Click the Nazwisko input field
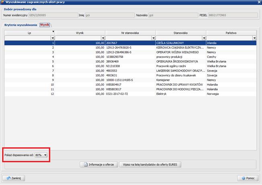 pyautogui.click(x=173, y=15)
